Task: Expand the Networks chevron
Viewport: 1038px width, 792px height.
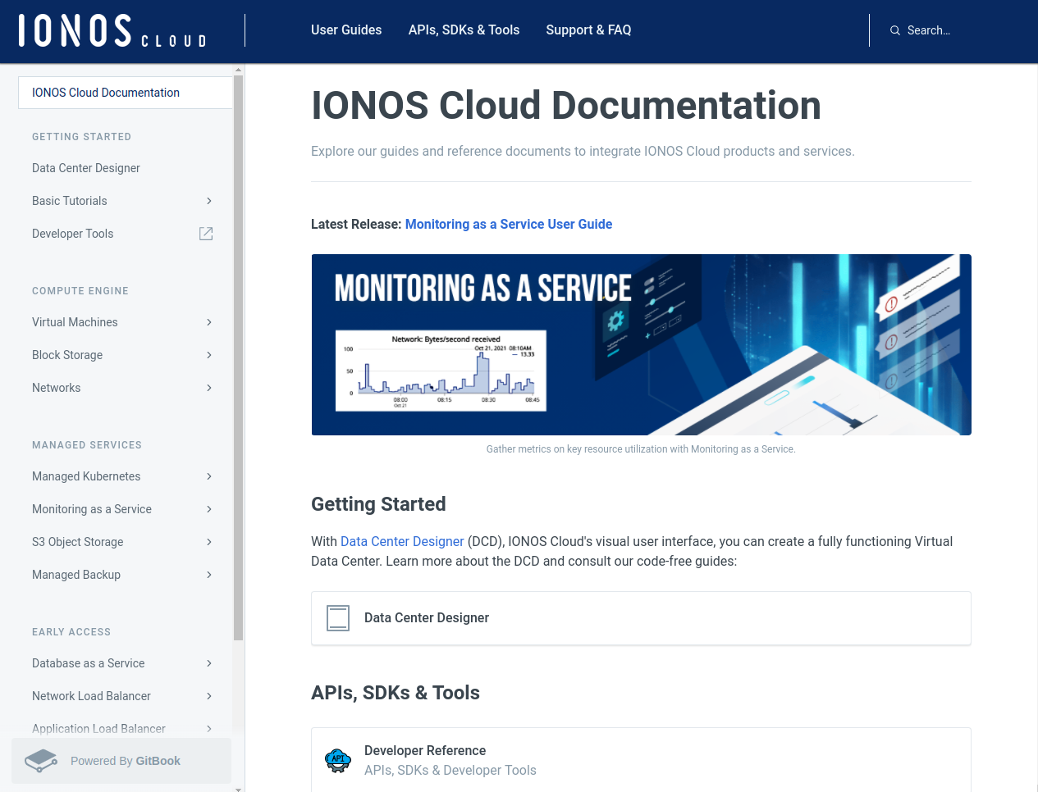Action: tap(209, 388)
